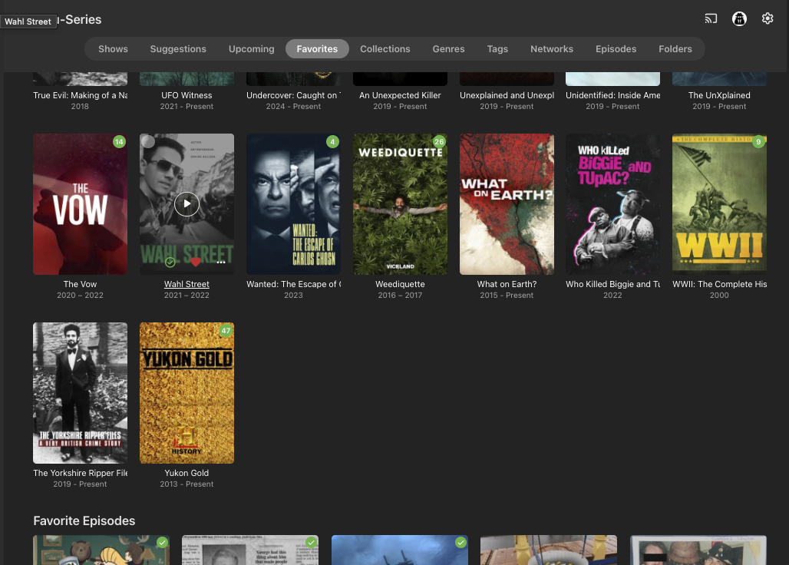Select the Networks tab
Screen dimensions: 789x565
pyautogui.click(x=551, y=49)
